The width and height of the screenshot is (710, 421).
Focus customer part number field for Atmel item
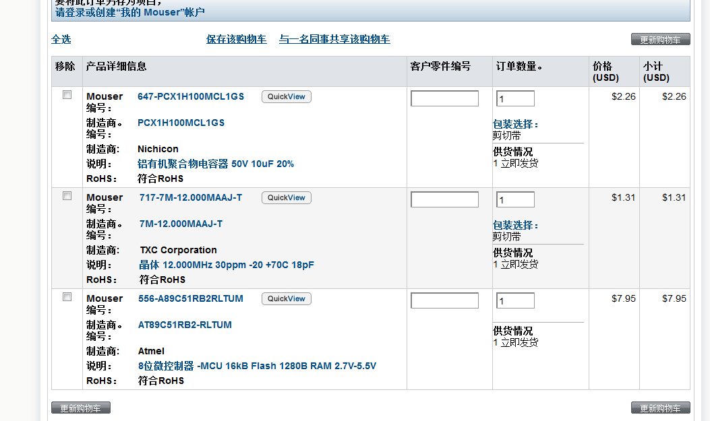444,300
